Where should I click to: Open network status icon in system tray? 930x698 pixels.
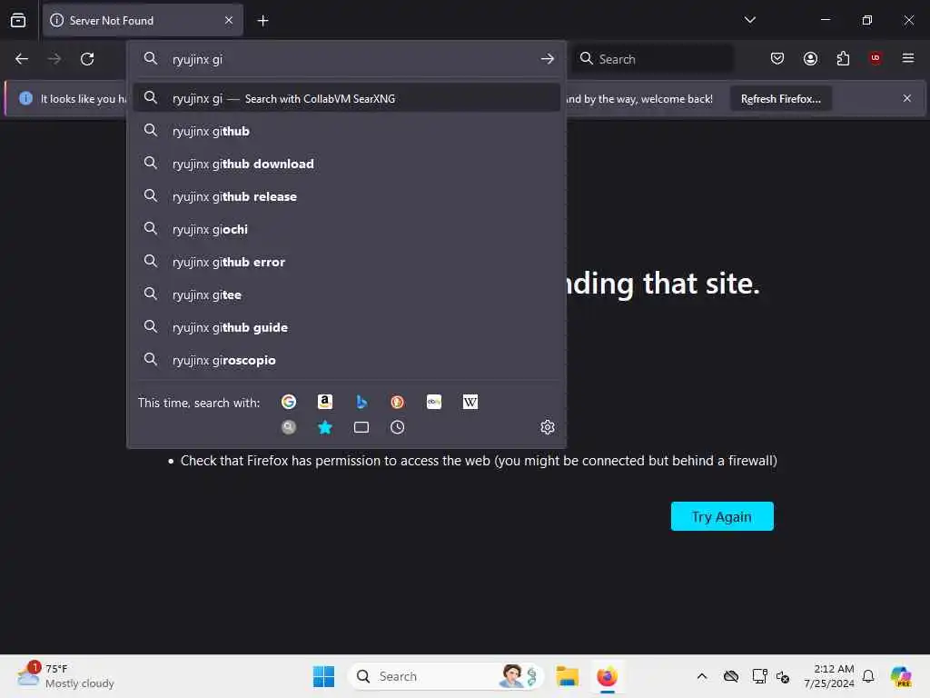[x=760, y=676]
